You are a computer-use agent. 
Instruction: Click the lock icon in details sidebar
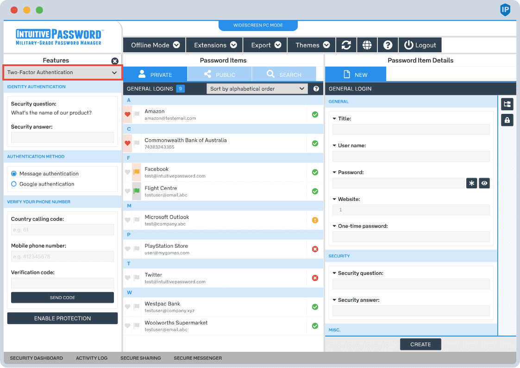(507, 120)
